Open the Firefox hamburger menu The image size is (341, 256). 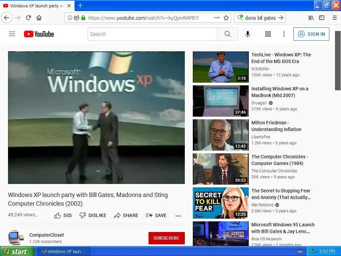335,18
